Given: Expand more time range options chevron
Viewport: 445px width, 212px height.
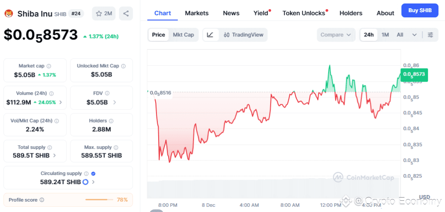Looking at the screenshot, I should (x=414, y=35).
